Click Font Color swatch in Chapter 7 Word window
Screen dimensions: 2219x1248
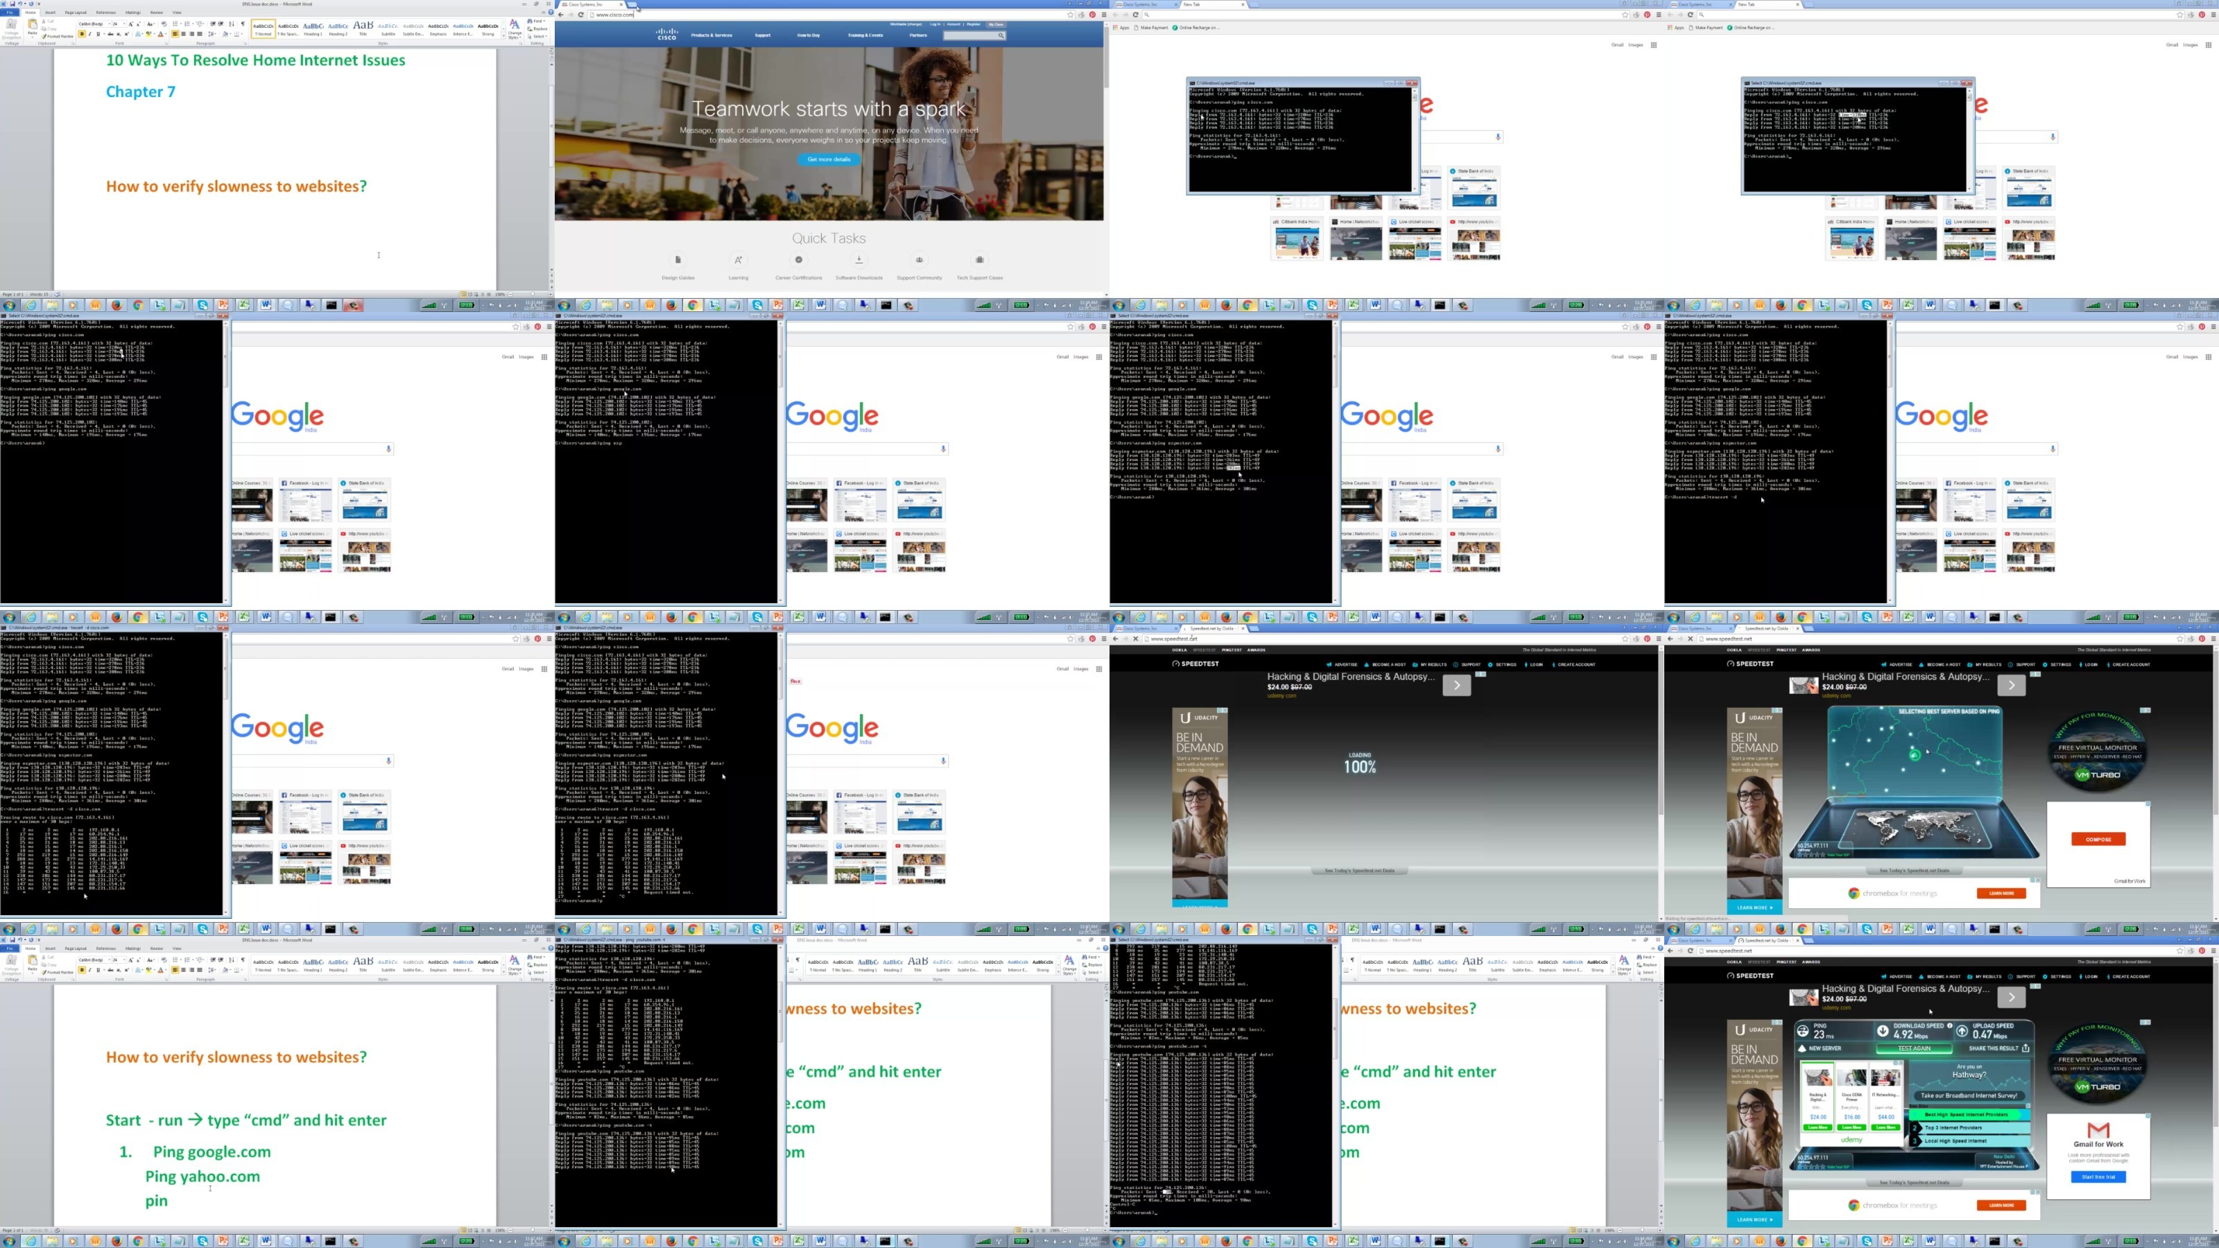(160, 33)
